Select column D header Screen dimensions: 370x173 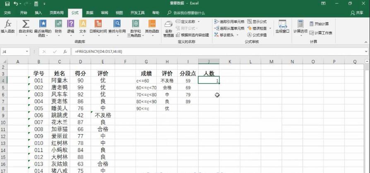click(80, 62)
